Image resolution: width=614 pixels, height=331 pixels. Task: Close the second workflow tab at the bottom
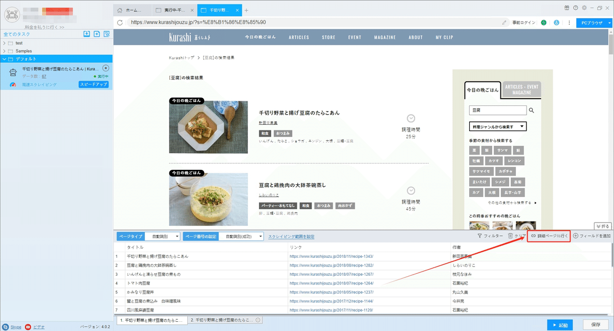258,320
